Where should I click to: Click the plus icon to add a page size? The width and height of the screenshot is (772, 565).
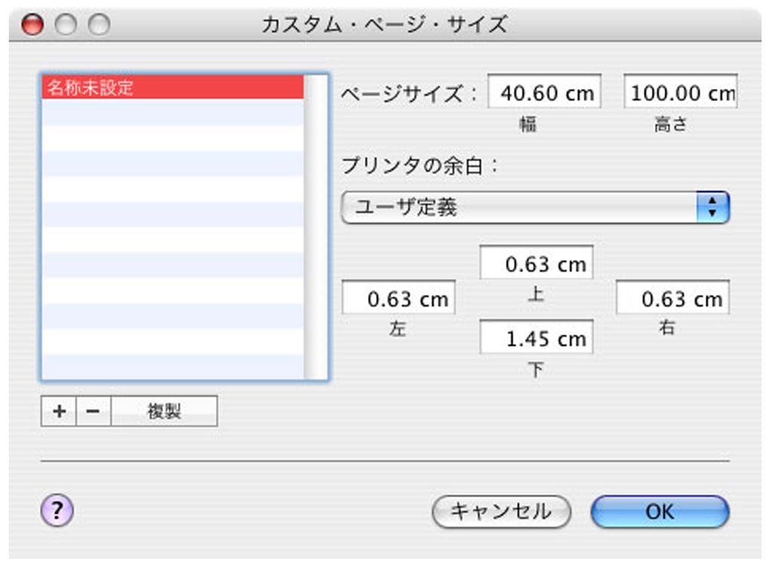(x=59, y=412)
